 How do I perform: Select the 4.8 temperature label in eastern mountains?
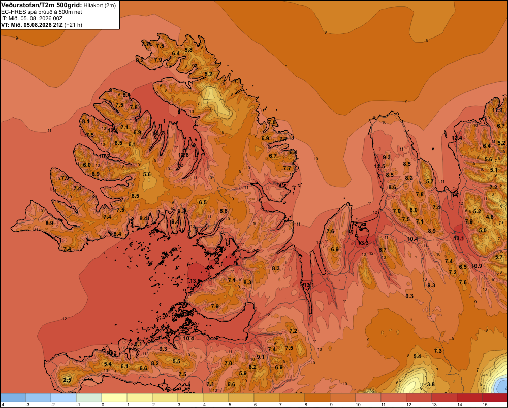490,217
